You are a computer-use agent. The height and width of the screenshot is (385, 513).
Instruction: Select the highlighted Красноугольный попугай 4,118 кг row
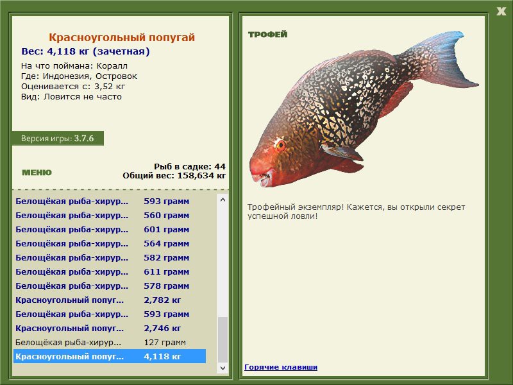point(110,356)
